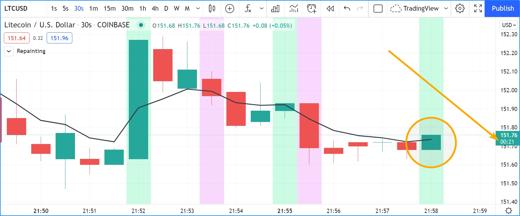The image size is (520, 216).
Task: Toggle the market status green dot
Action: coord(141,25)
